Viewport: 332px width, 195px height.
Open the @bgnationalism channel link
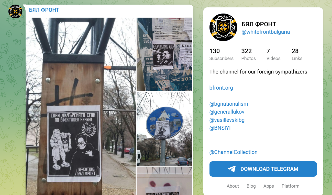(229, 104)
